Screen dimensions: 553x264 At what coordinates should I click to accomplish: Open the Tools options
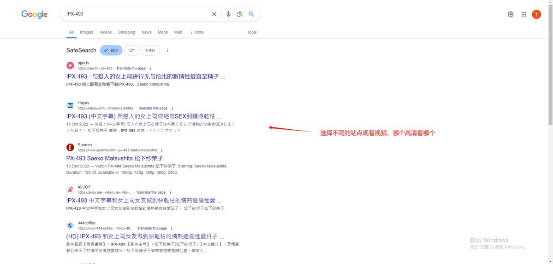(252, 32)
